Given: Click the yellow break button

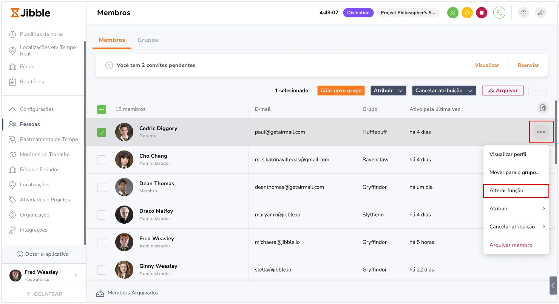Looking at the screenshot, I should pyautogui.click(x=467, y=13).
